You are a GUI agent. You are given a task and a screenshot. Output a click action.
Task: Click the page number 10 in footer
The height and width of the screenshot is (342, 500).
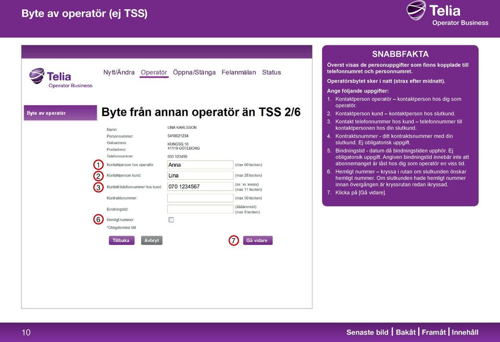pyautogui.click(x=26, y=333)
